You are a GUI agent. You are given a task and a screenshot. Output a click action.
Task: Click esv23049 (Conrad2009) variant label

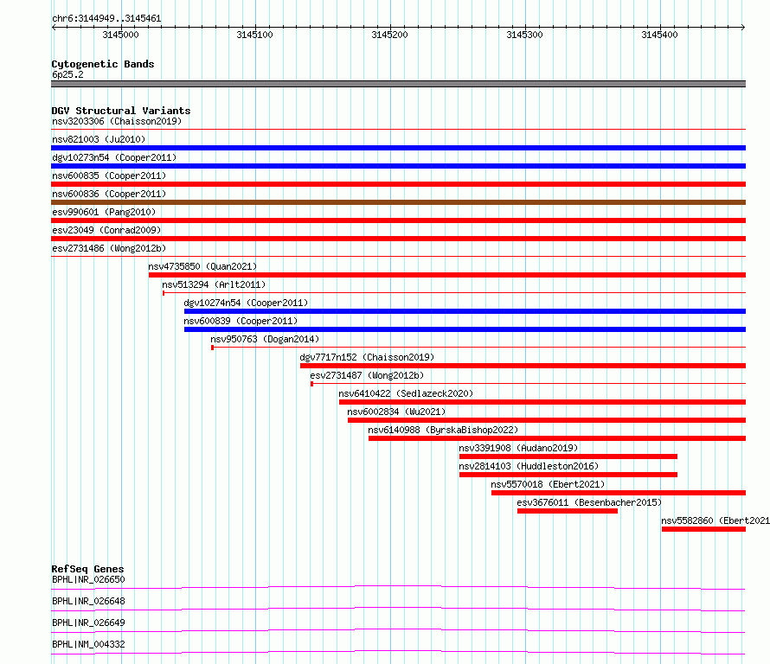(106, 230)
